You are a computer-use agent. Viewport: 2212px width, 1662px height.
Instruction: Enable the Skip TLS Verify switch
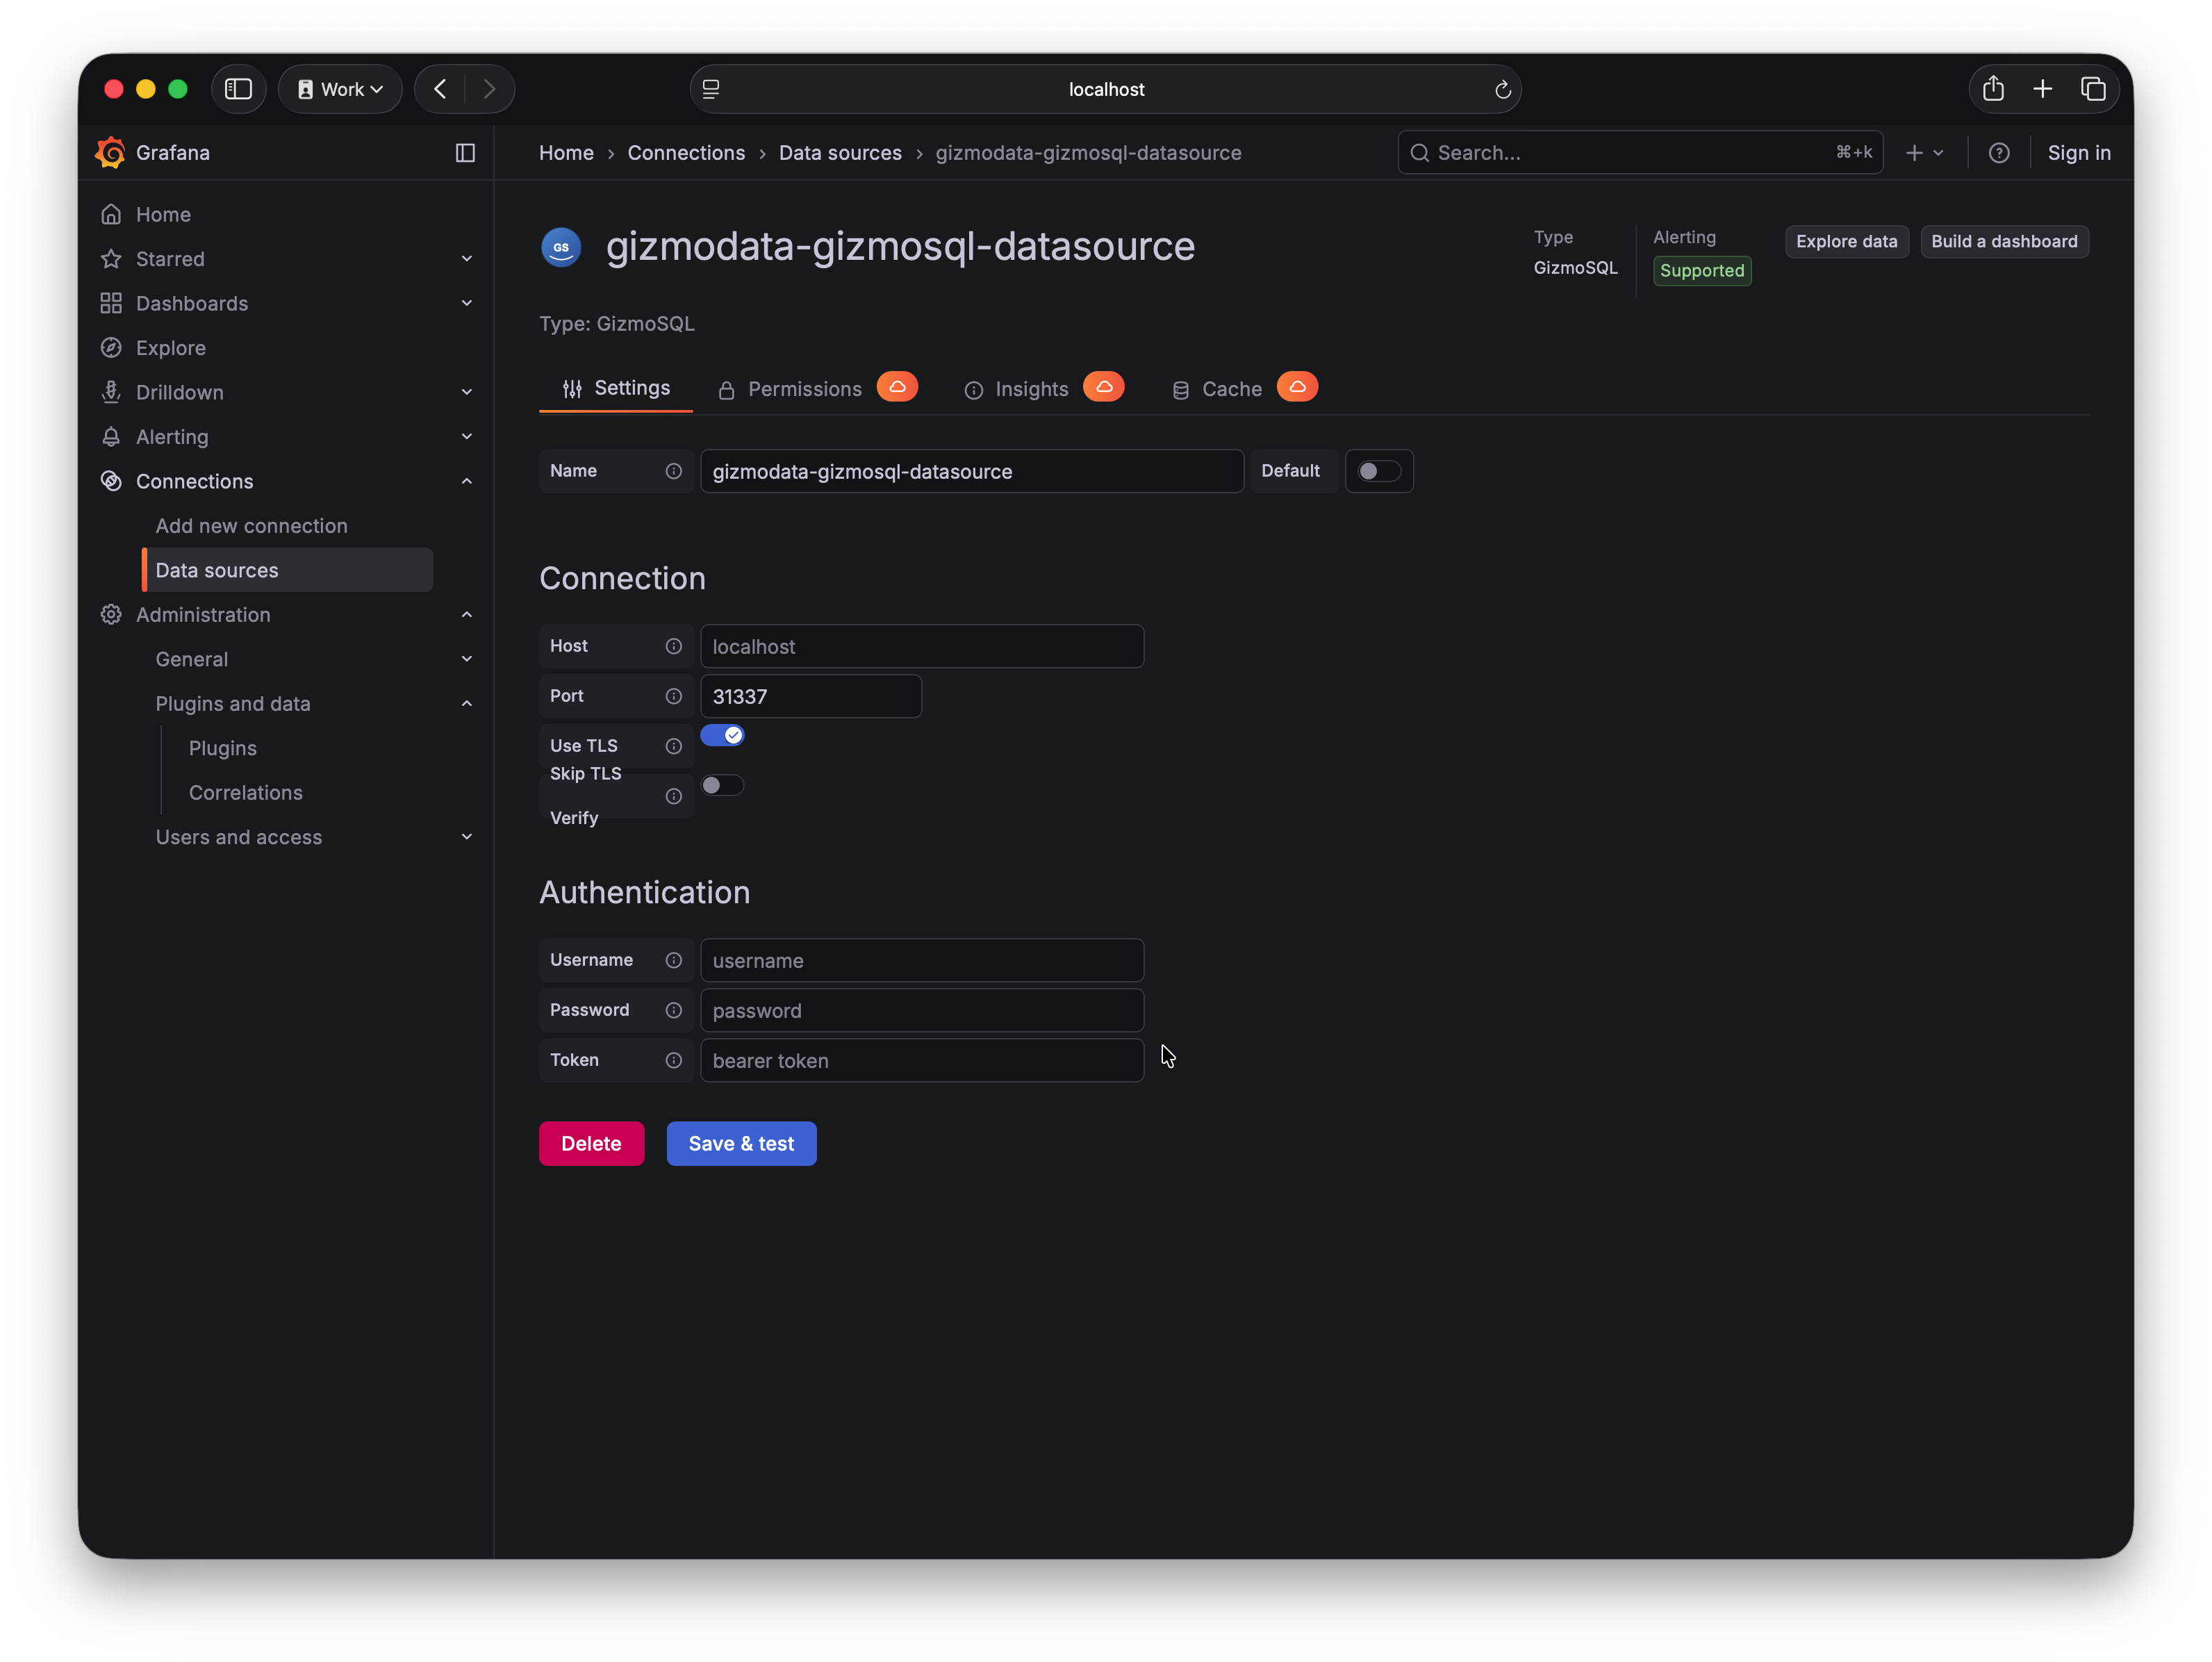(722, 785)
